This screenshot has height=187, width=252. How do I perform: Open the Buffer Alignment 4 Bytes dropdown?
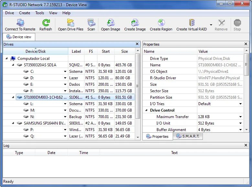coord(240,130)
